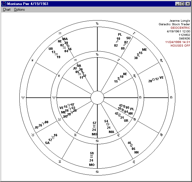Image resolution: width=192 pixels, height=182 pixels.
Task: Select outer ring Capricorn glyph at top
Action: [x=97, y=23]
